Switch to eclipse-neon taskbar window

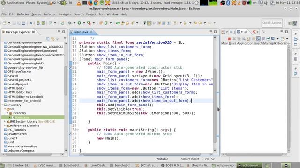[x=224, y=165]
